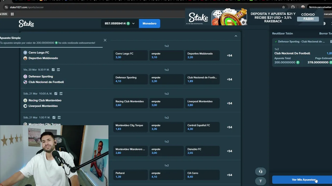Viewport: 332px width, 186px height.
Task: Click the Tether icon next to Apuesta Total
Action: (x=298, y=63)
